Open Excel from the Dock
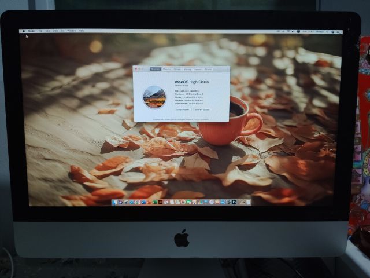 [155, 202]
